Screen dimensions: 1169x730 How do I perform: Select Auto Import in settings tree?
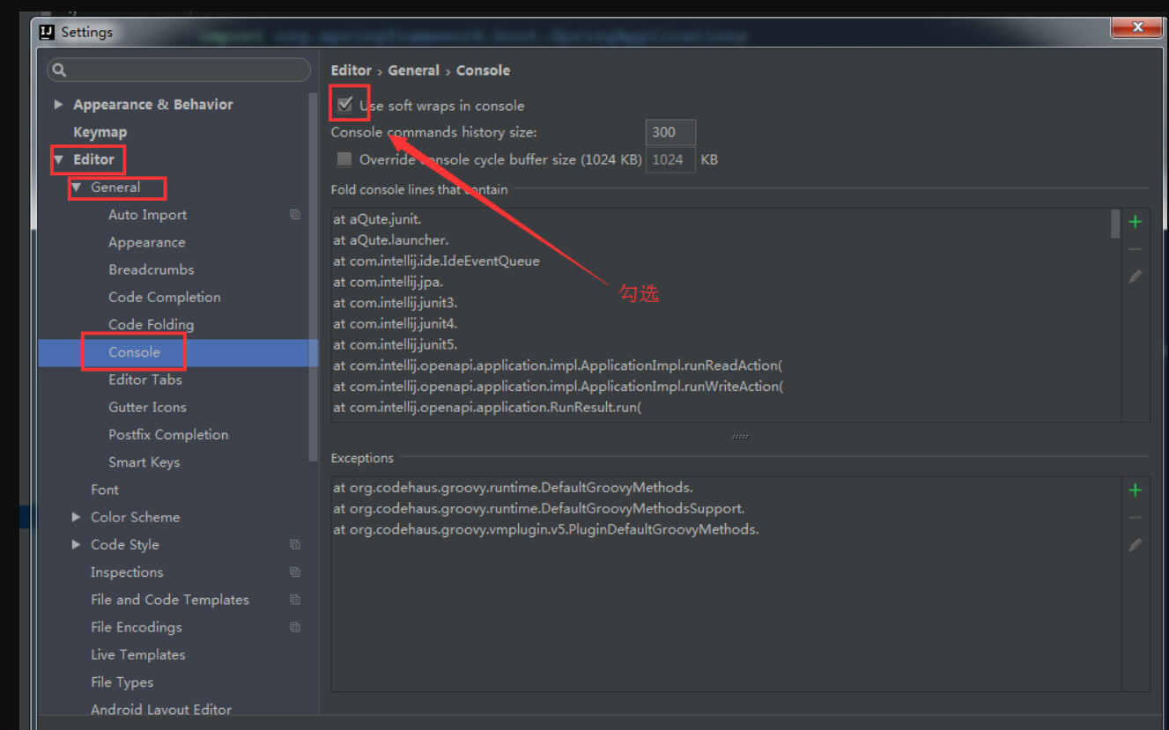[x=147, y=215]
